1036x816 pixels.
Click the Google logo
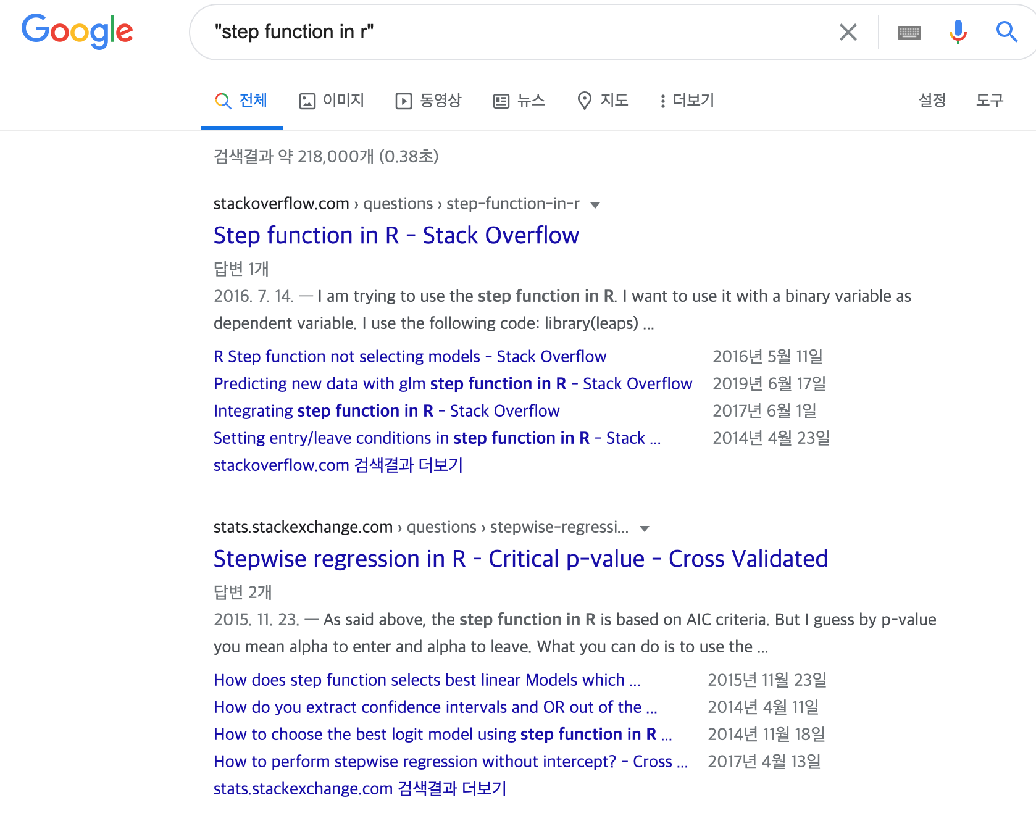tap(77, 31)
